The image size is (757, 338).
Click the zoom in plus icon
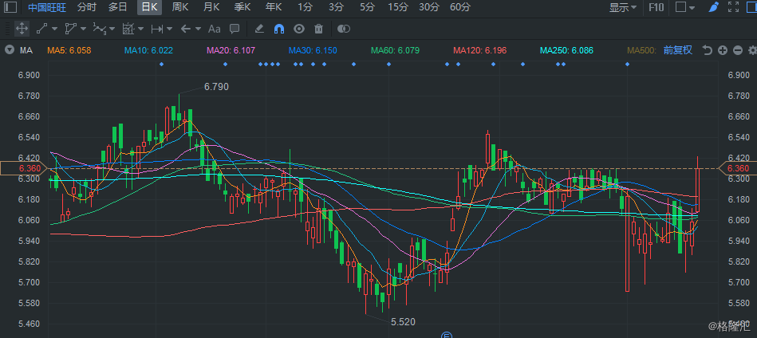point(722,50)
